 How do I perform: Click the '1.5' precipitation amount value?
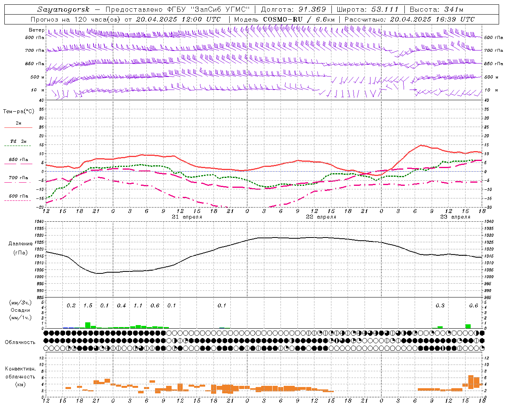point(88,306)
